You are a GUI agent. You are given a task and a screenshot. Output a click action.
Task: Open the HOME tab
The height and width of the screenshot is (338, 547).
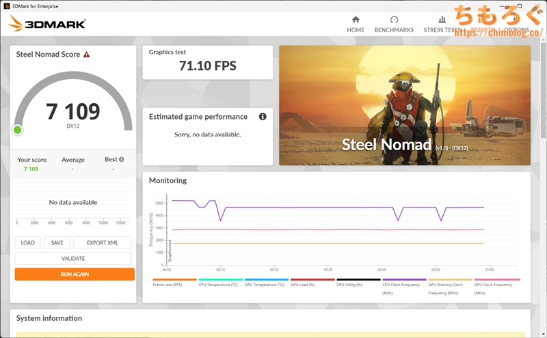pos(356,25)
